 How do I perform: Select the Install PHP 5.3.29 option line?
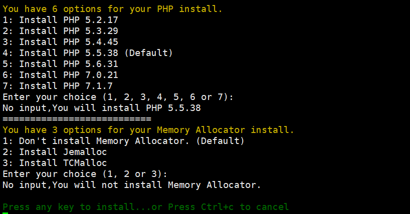pos(60,31)
